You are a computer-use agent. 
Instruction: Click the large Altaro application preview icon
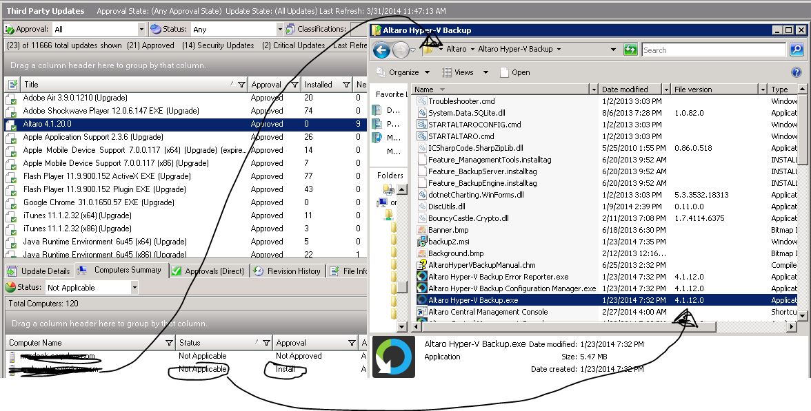394,357
